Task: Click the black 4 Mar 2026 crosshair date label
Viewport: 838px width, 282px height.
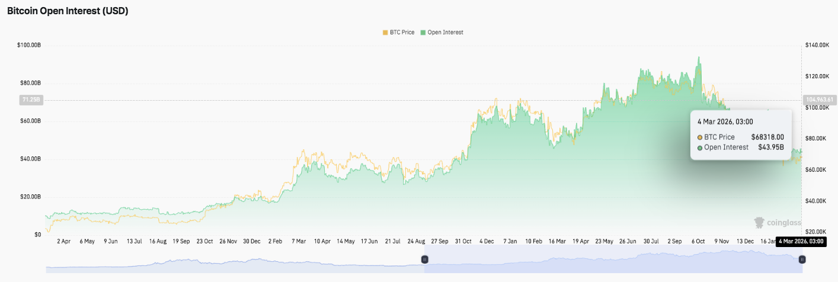Action: [x=799, y=241]
